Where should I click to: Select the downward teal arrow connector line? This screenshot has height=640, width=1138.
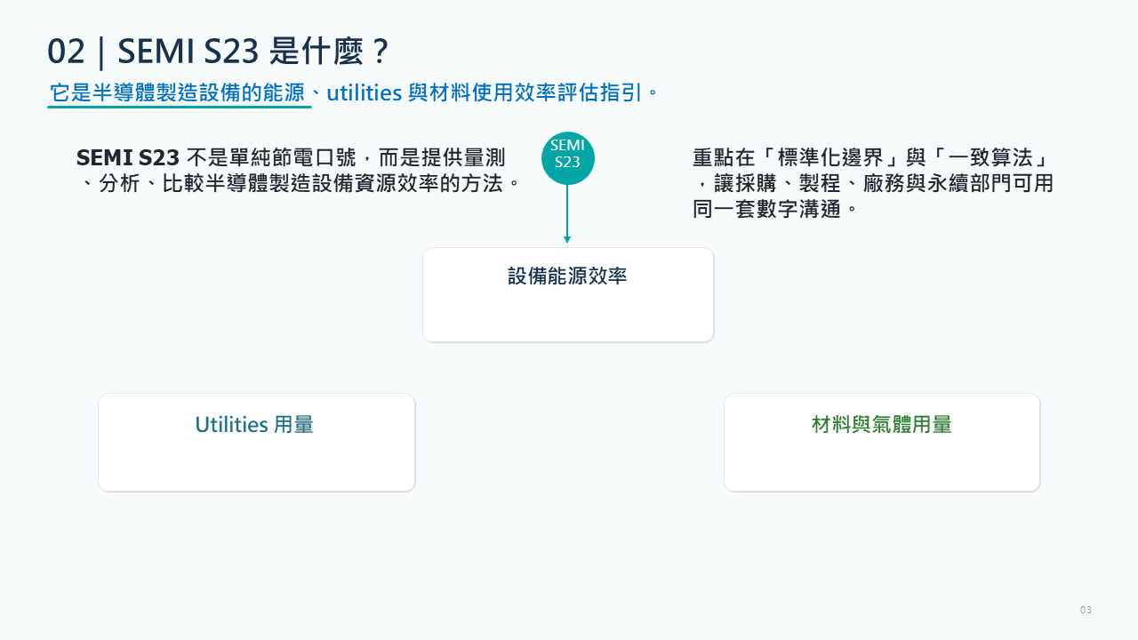click(x=567, y=212)
